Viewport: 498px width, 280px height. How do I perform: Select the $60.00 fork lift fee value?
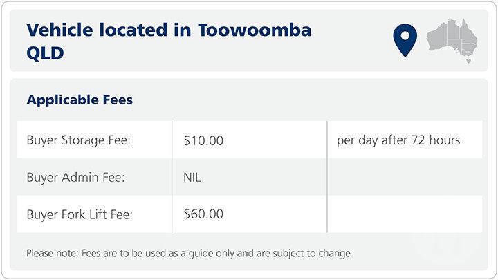click(x=203, y=214)
